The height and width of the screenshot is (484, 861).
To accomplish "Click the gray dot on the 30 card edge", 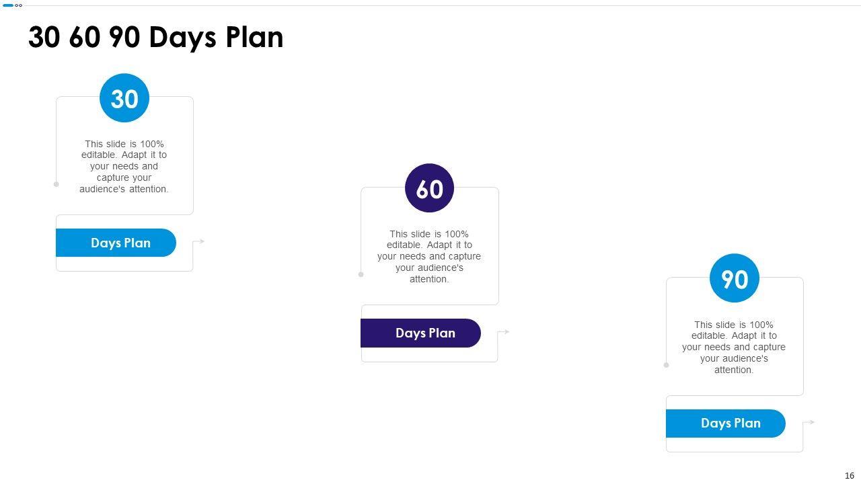I will [57, 184].
